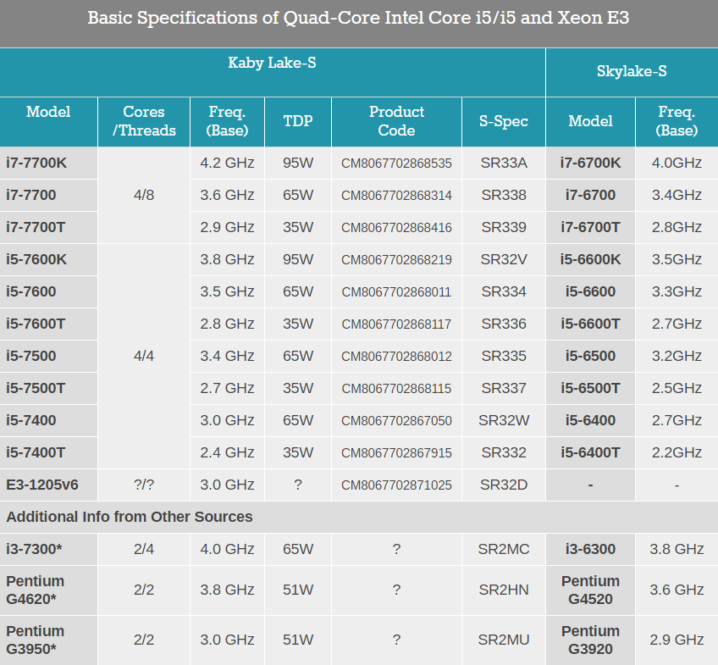The height and width of the screenshot is (665, 718).
Task: Click the E3-1205v6 model cell
Action: (x=48, y=485)
